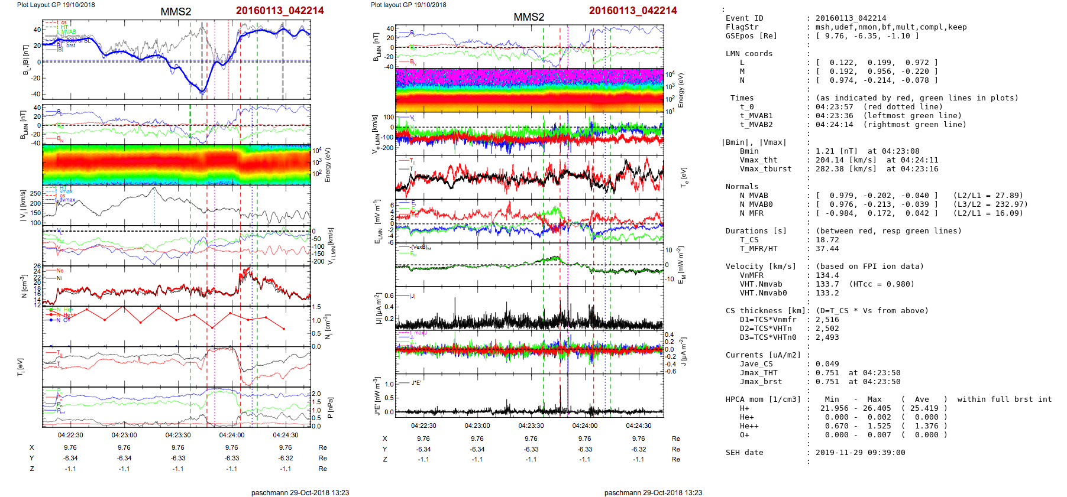1067x497 pixels.
Task: Click the paschmann footer under the left plot
Action: (x=300, y=492)
